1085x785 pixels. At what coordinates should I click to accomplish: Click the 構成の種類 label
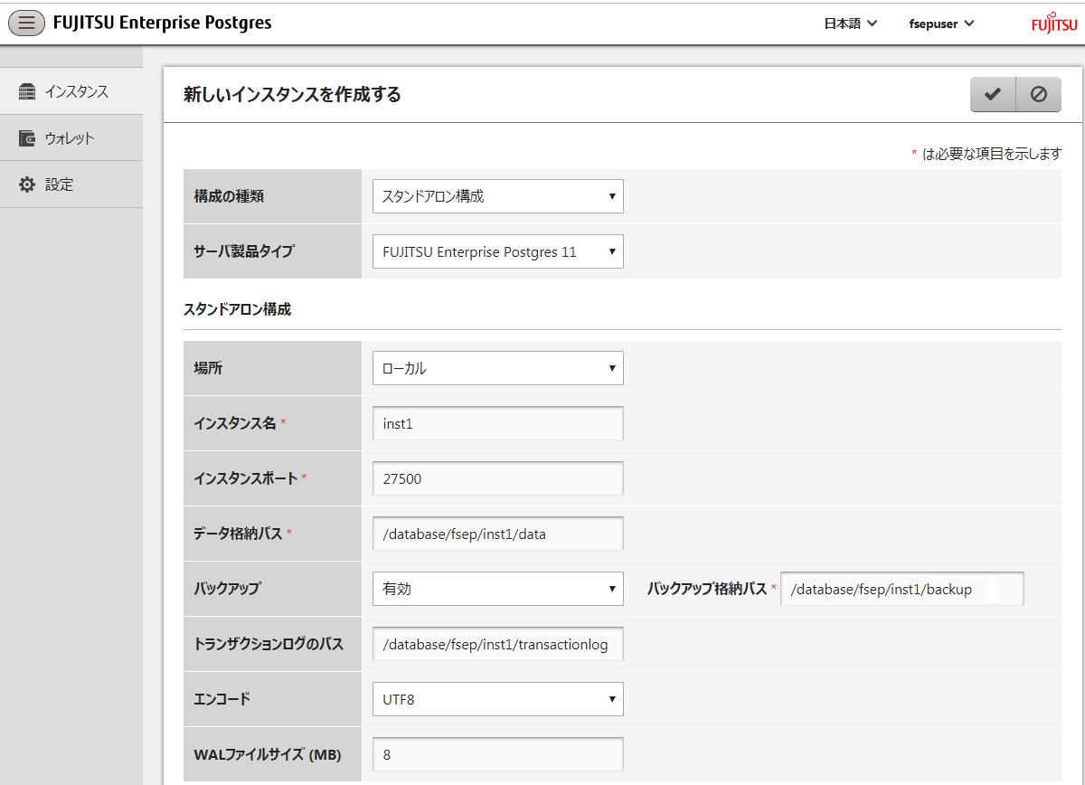tap(229, 196)
